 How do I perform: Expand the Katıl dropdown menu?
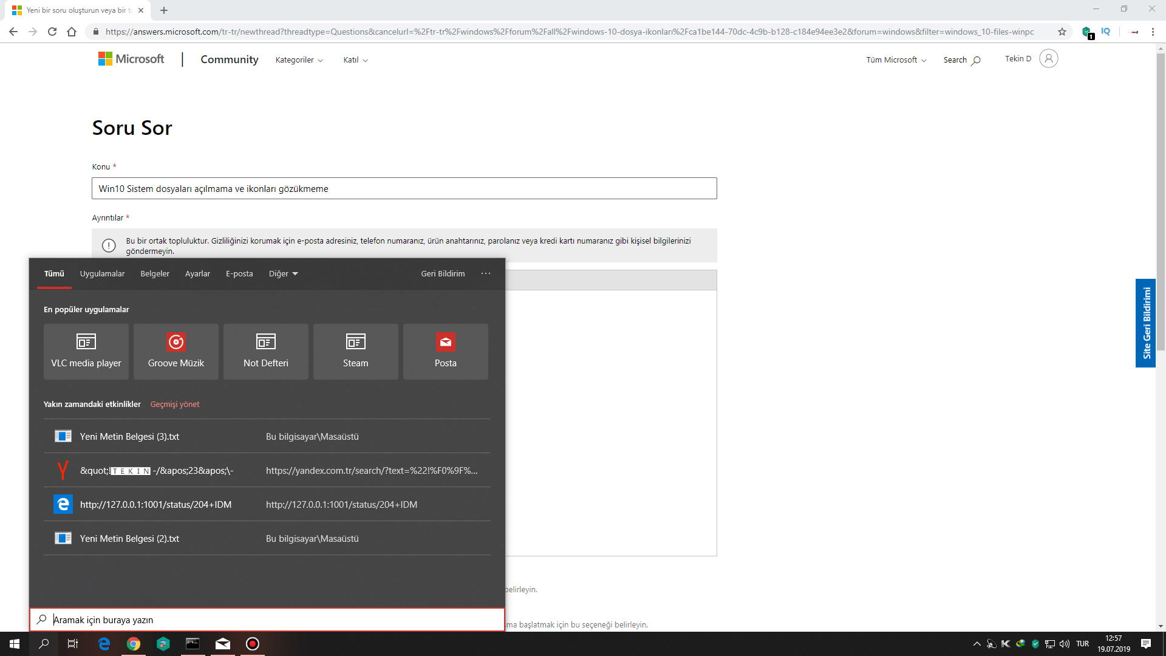click(355, 60)
